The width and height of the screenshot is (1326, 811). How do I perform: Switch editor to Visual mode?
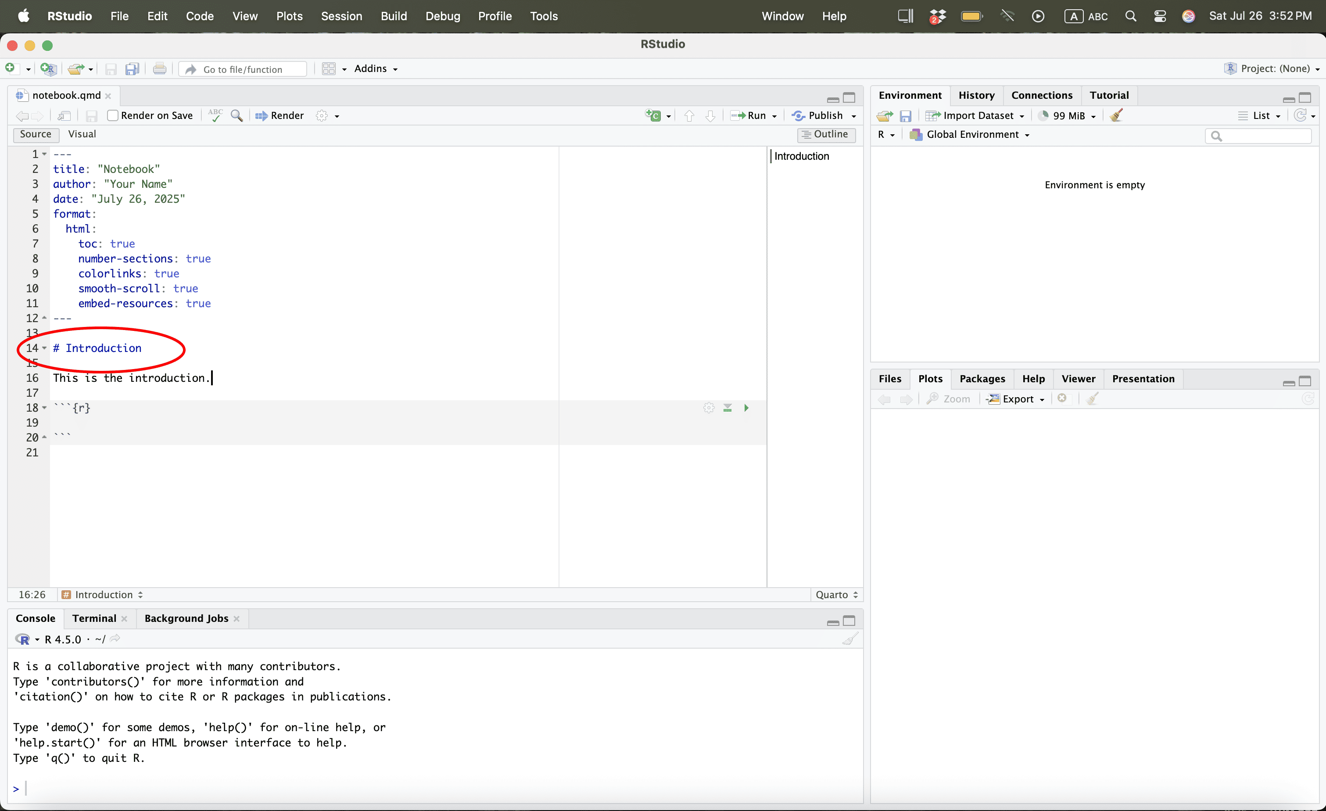point(82,134)
